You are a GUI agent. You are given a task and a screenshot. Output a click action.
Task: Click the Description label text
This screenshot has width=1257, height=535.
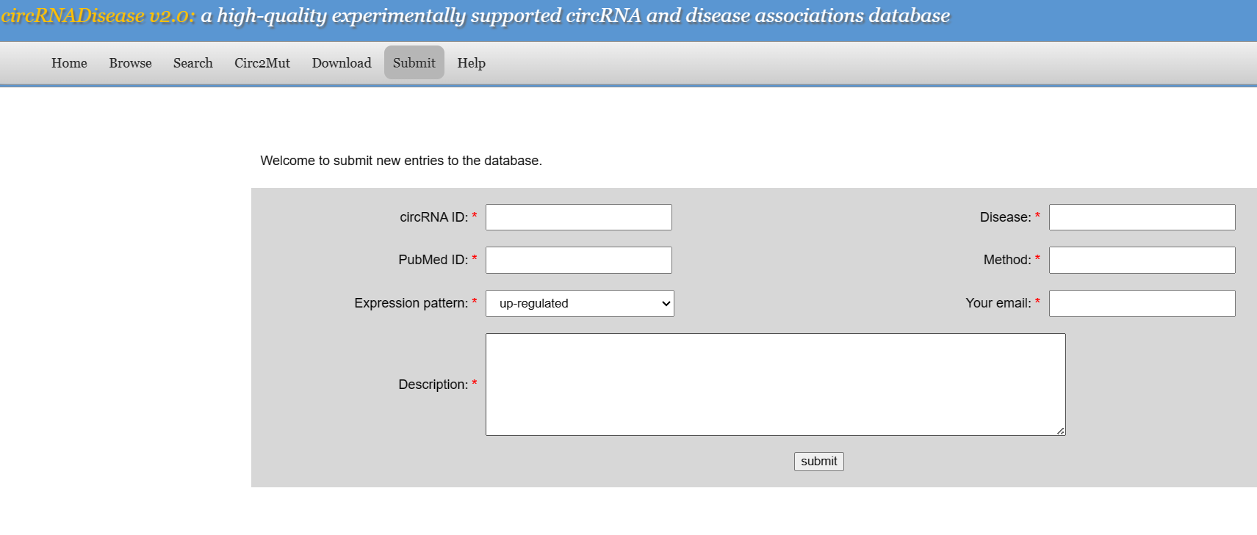click(433, 385)
